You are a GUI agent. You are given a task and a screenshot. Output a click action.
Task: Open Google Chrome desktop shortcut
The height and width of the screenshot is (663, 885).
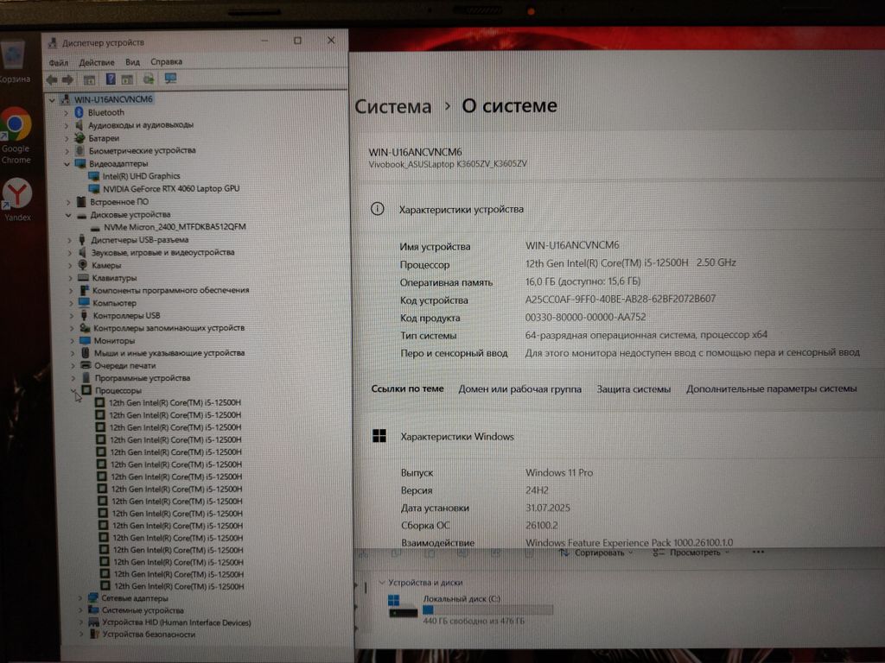(x=16, y=125)
